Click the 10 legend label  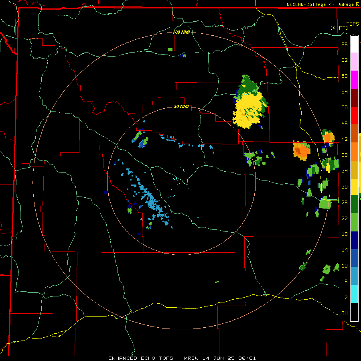(x=345, y=266)
